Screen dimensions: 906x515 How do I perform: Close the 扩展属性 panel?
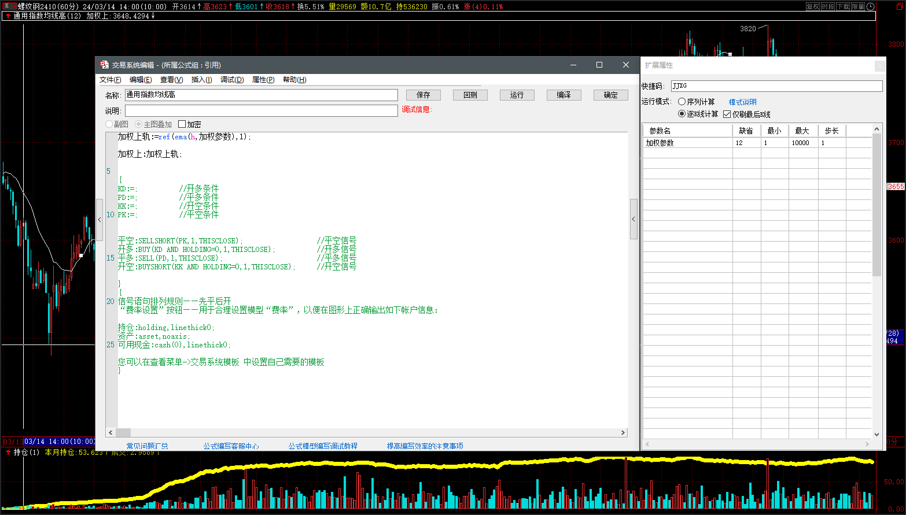(880, 65)
